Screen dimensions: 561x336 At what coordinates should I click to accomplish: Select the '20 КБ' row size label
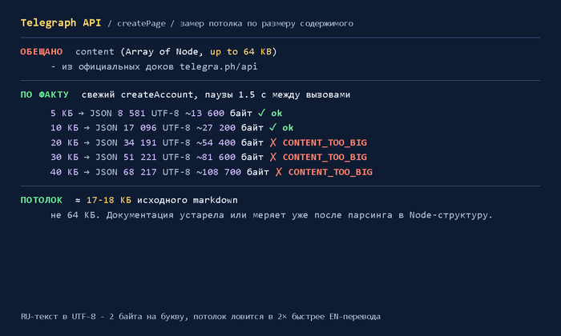coord(64,142)
